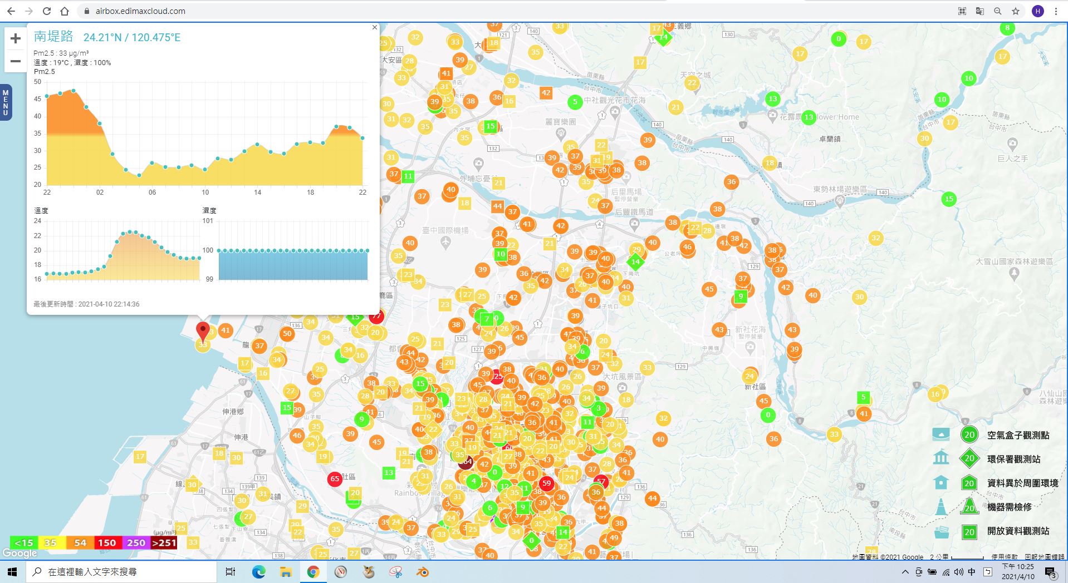Reload the airbox map page
Viewport: 1068px width, 583px height.
[47, 11]
